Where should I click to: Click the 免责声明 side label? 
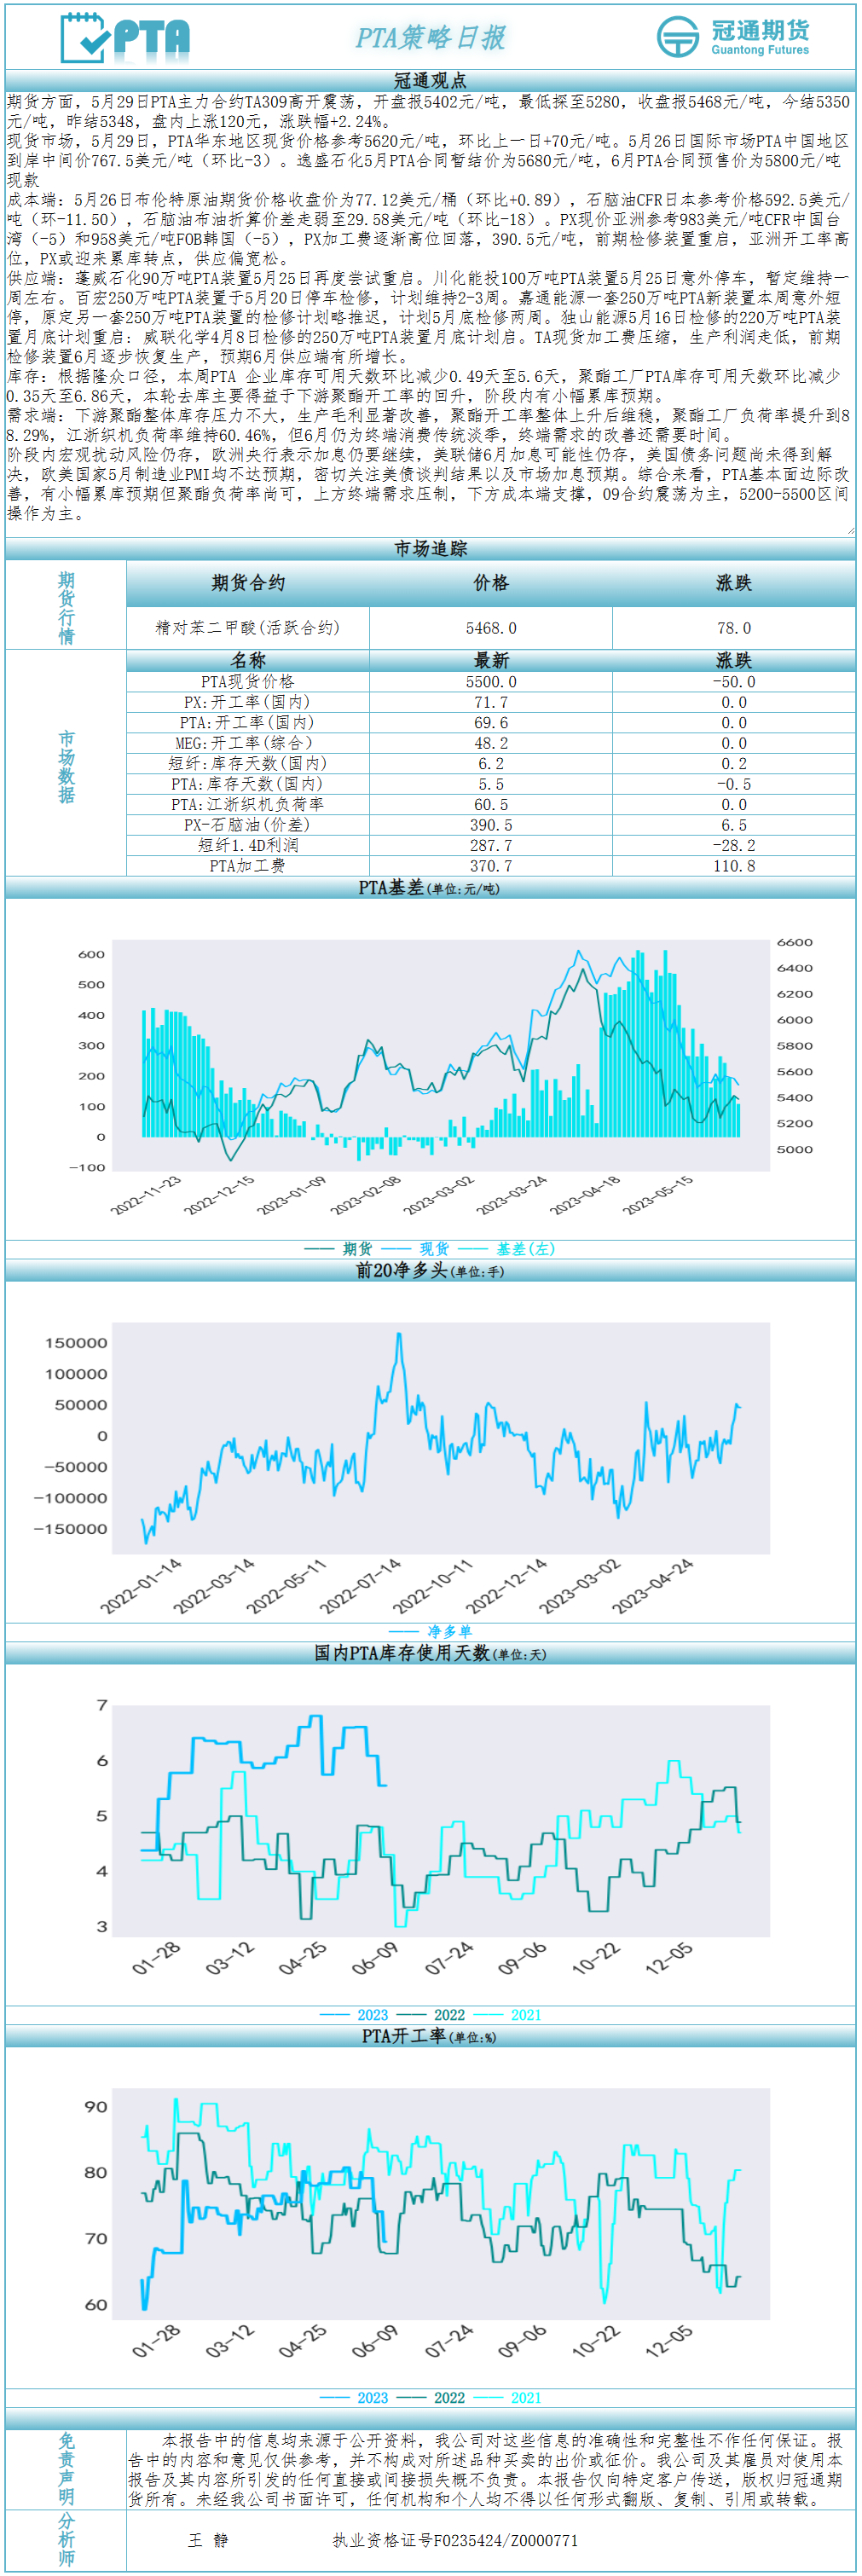pyautogui.click(x=66, y=2467)
